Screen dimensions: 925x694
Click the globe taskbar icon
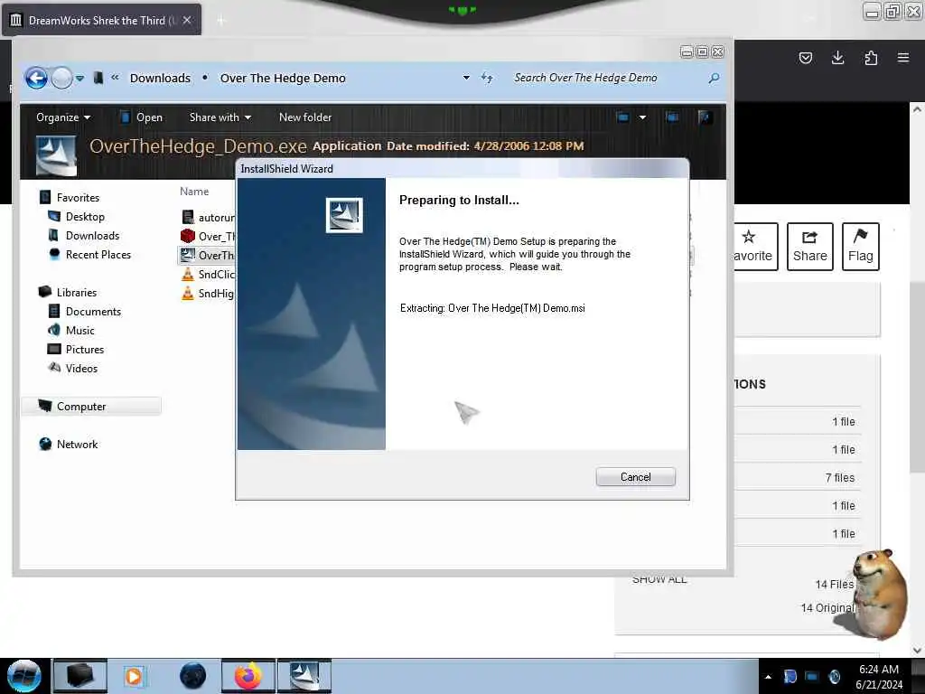pyautogui.click(x=193, y=676)
